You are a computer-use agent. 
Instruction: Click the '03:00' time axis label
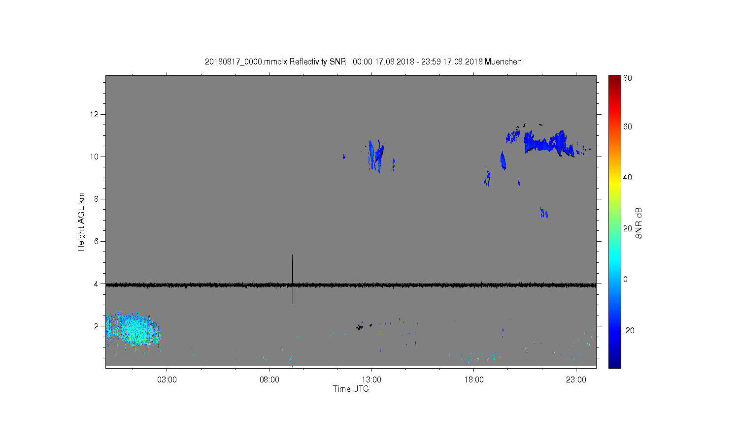coord(167,380)
